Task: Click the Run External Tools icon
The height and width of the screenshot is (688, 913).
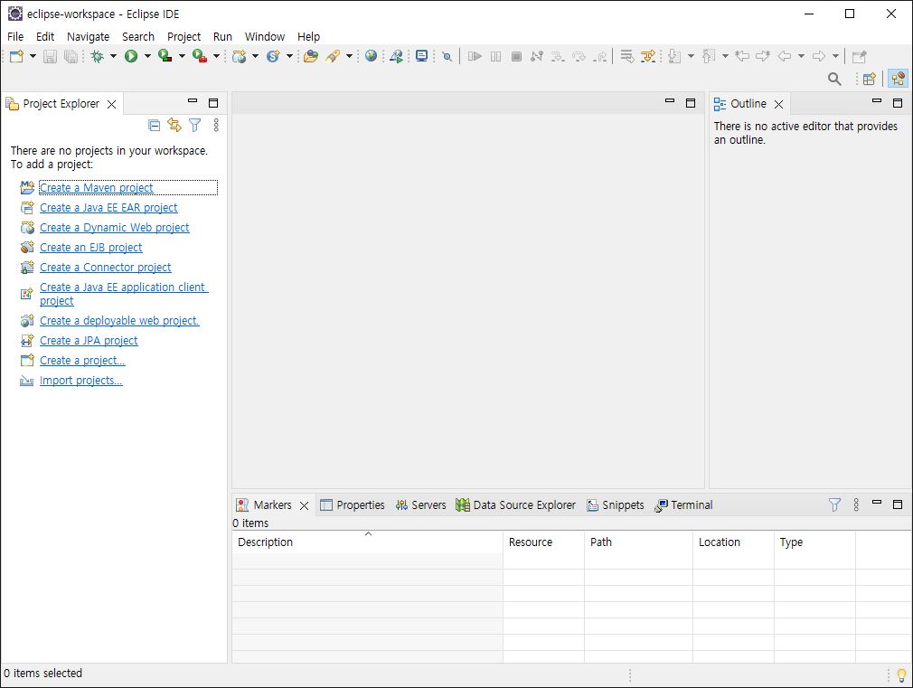Action: tap(200, 57)
